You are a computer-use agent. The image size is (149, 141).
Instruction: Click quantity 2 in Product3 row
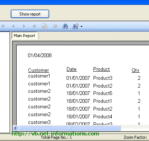pyautogui.click(x=139, y=78)
